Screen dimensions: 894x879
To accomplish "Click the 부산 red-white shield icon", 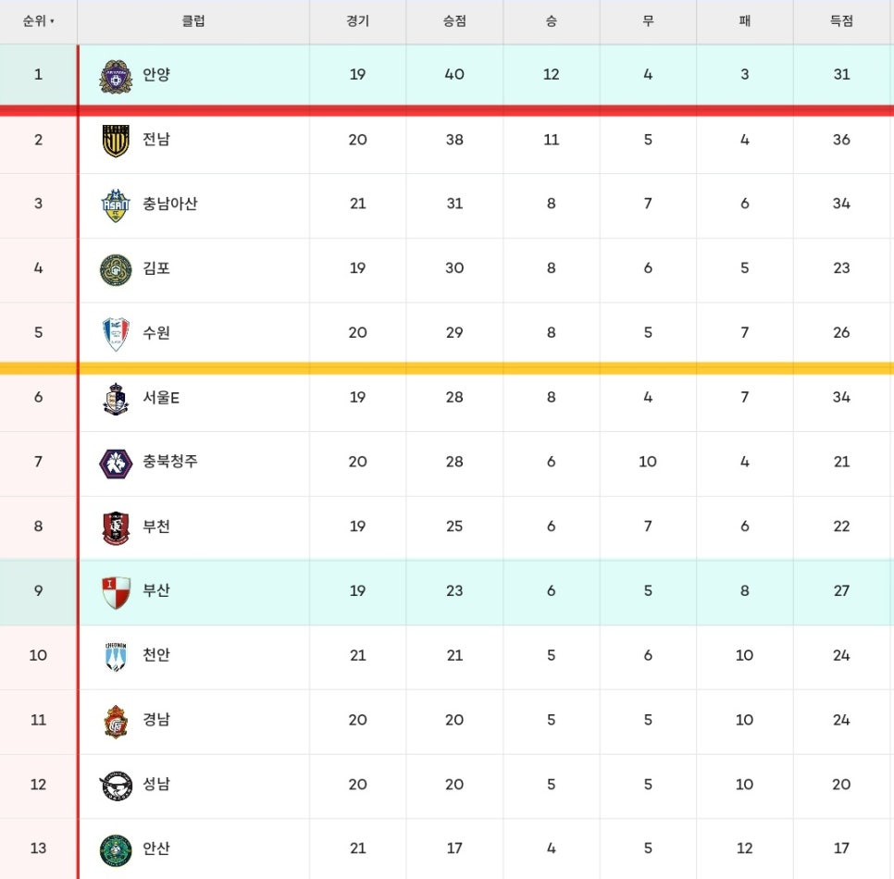I will coord(116,593).
